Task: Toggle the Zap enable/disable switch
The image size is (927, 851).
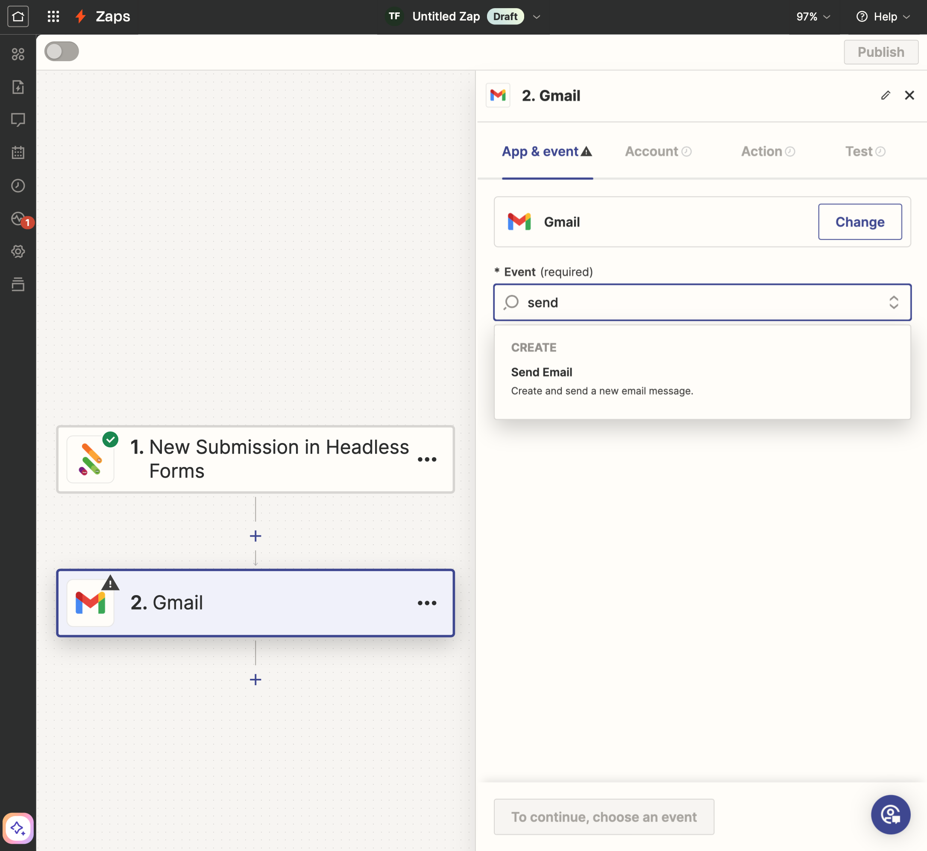Action: coord(62,52)
